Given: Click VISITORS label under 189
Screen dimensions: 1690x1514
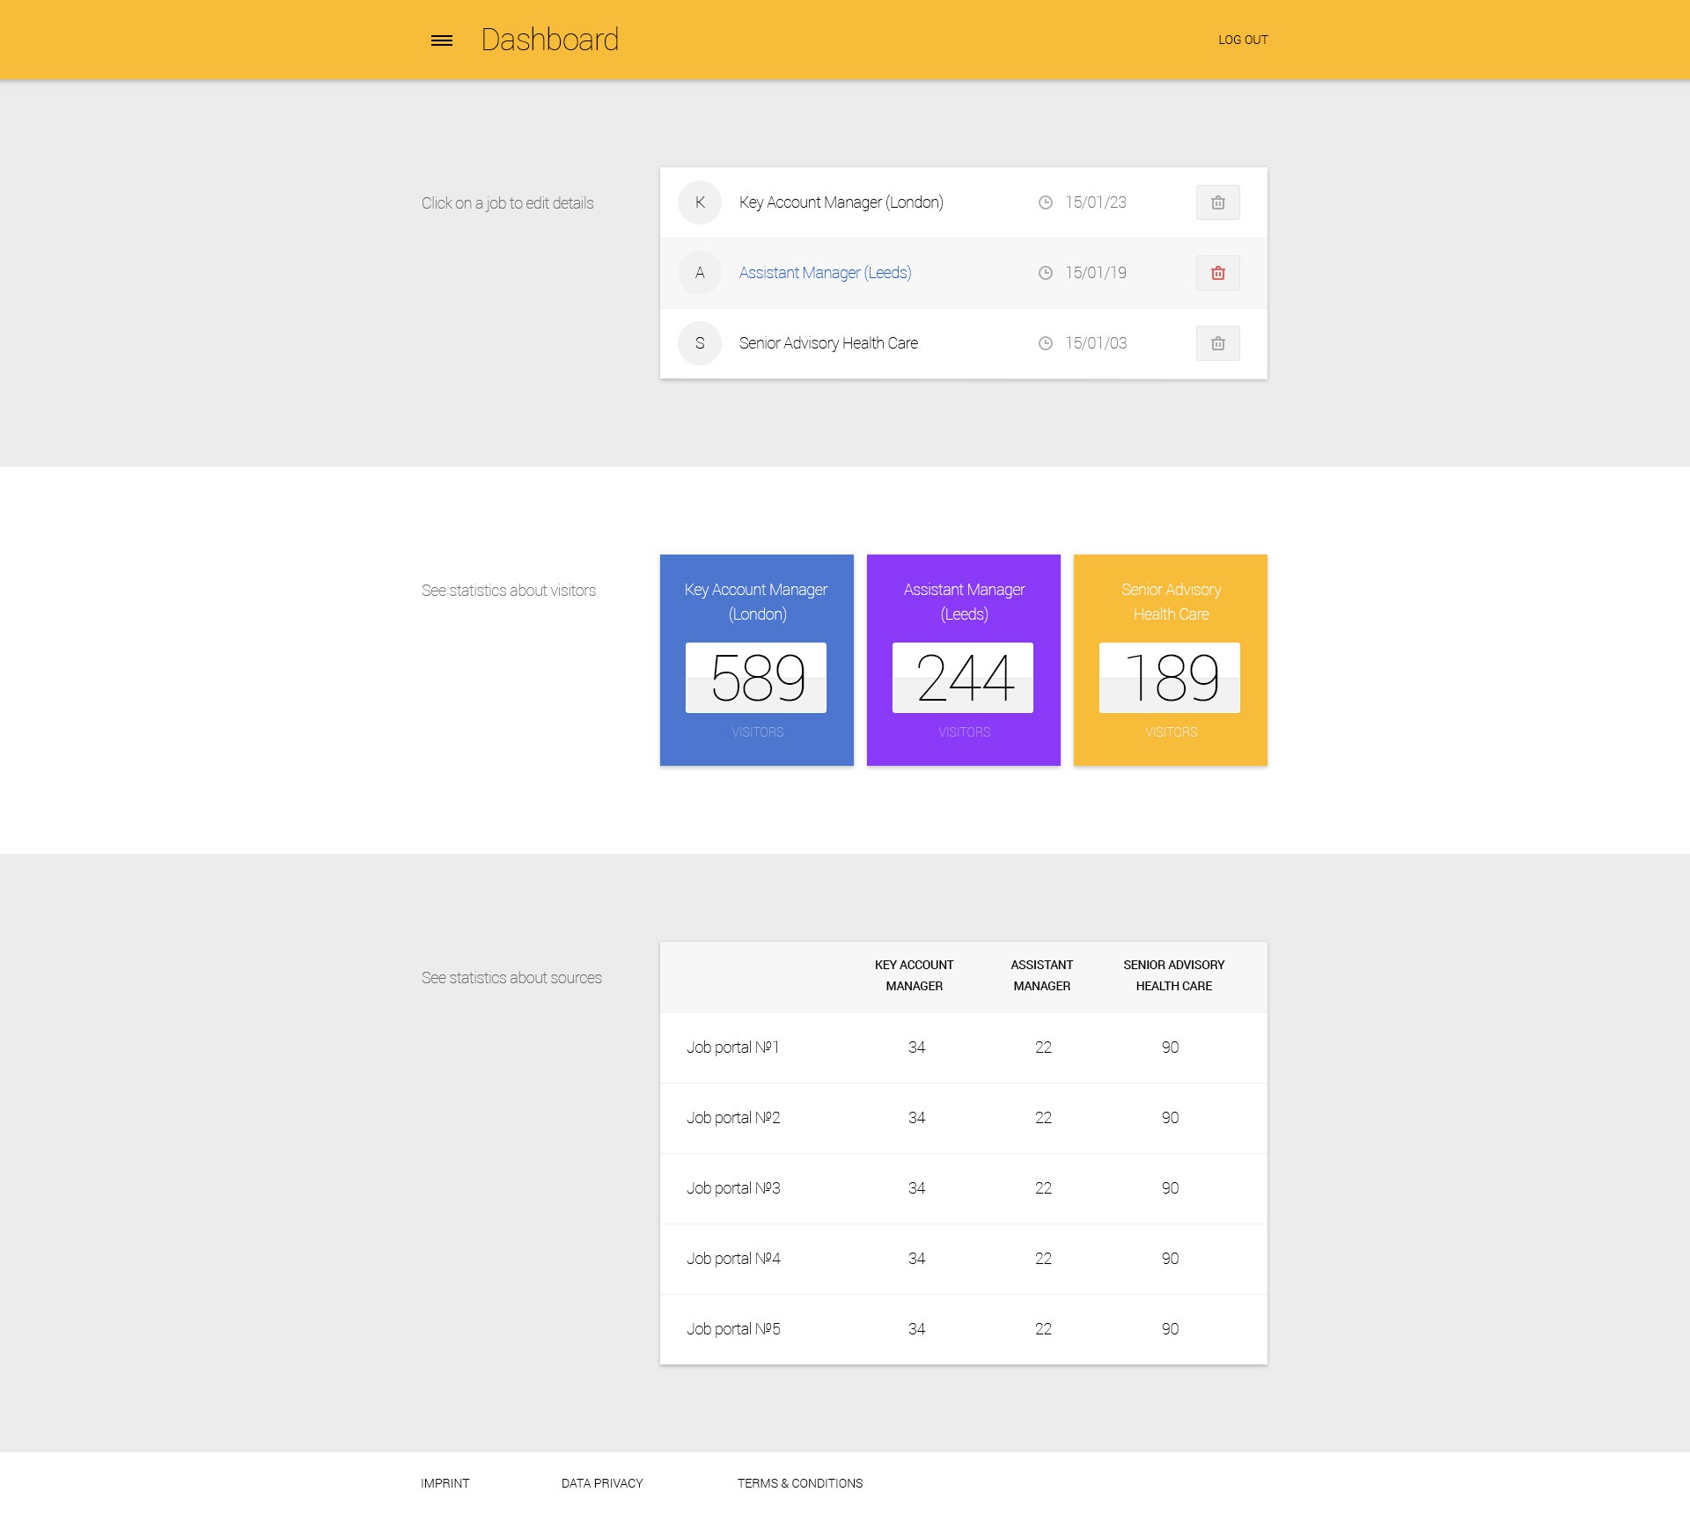Looking at the screenshot, I should pos(1171,732).
